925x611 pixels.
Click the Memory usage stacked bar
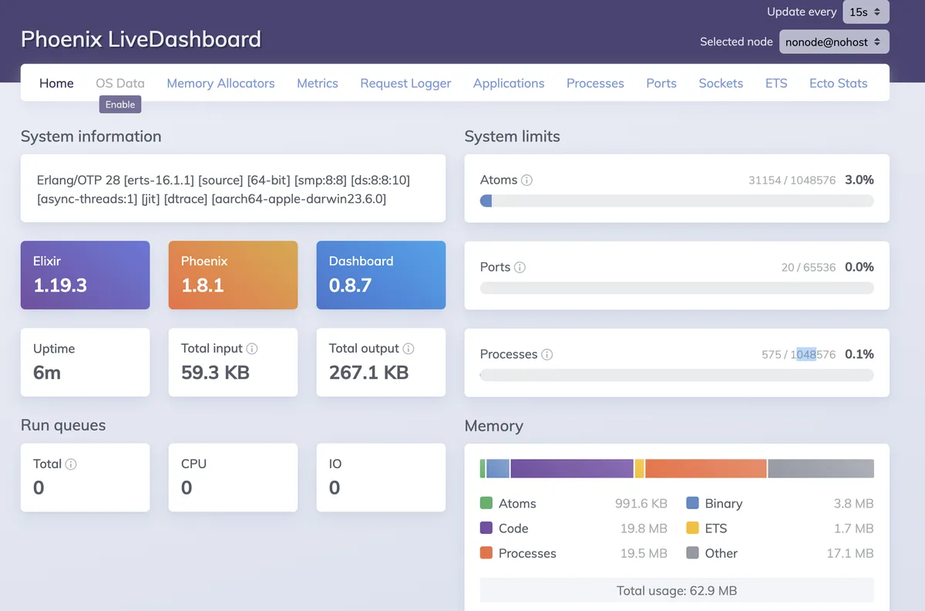(x=677, y=468)
